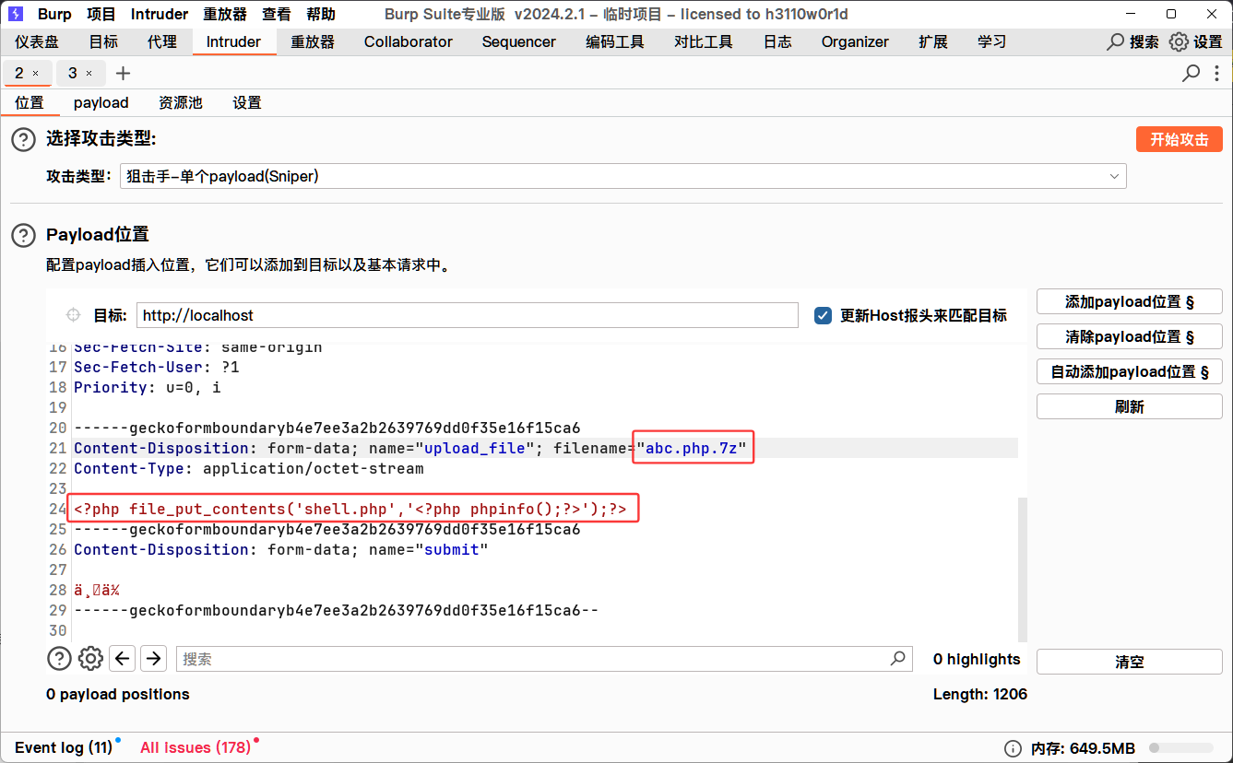1233x763 pixels.
Task: Toggle update Host header checkbox
Action: tap(824, 315)
